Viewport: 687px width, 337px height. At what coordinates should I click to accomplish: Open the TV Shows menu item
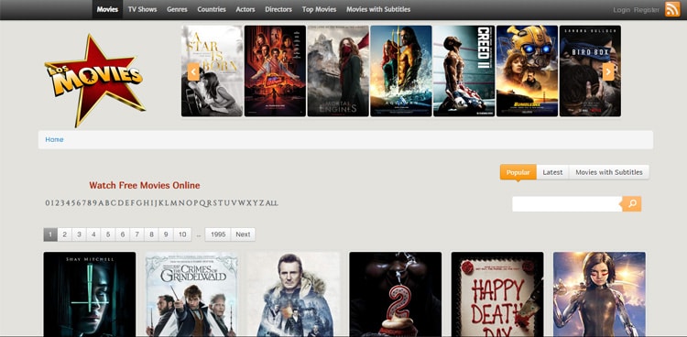tap(142, 9)
